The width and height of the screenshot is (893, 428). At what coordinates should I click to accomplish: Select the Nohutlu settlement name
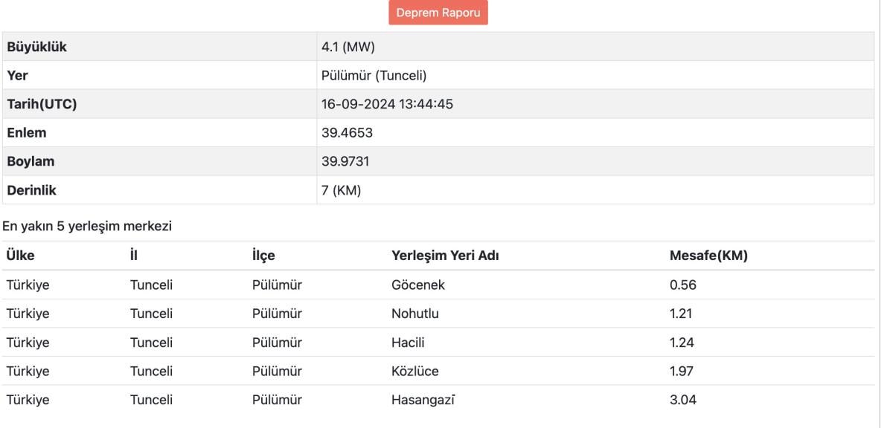[x=415, y=314]
